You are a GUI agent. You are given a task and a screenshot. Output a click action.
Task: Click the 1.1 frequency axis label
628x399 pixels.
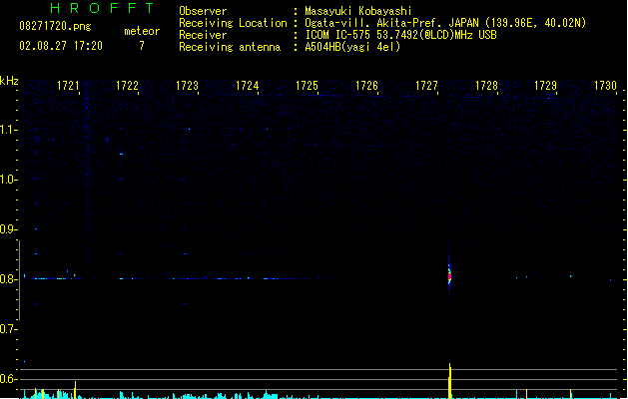click(x=8, y=130)
